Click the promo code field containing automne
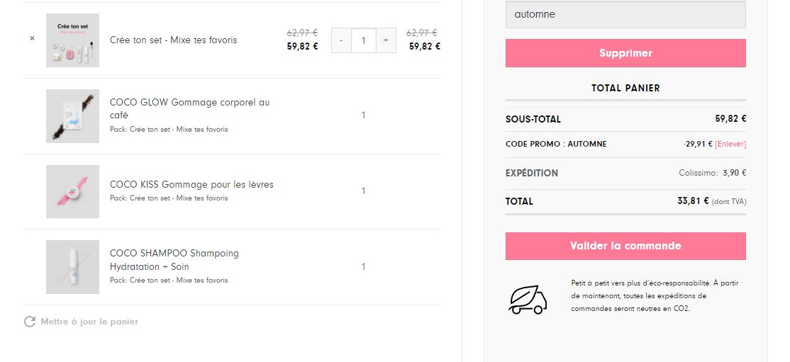 coord(625,15)
